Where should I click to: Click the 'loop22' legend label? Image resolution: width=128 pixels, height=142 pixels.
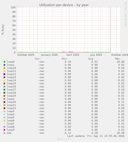point(11,108)
